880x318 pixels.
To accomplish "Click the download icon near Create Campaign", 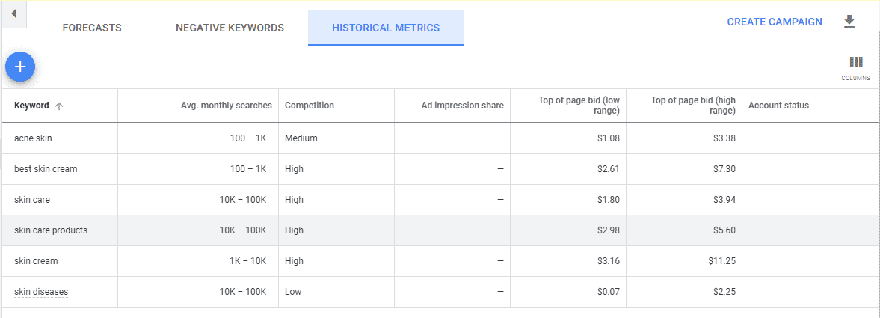I will tap(849, 22).
